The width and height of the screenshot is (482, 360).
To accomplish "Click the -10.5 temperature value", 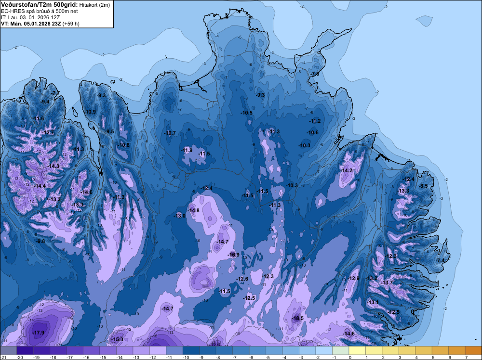I will [x=246, y=113].
